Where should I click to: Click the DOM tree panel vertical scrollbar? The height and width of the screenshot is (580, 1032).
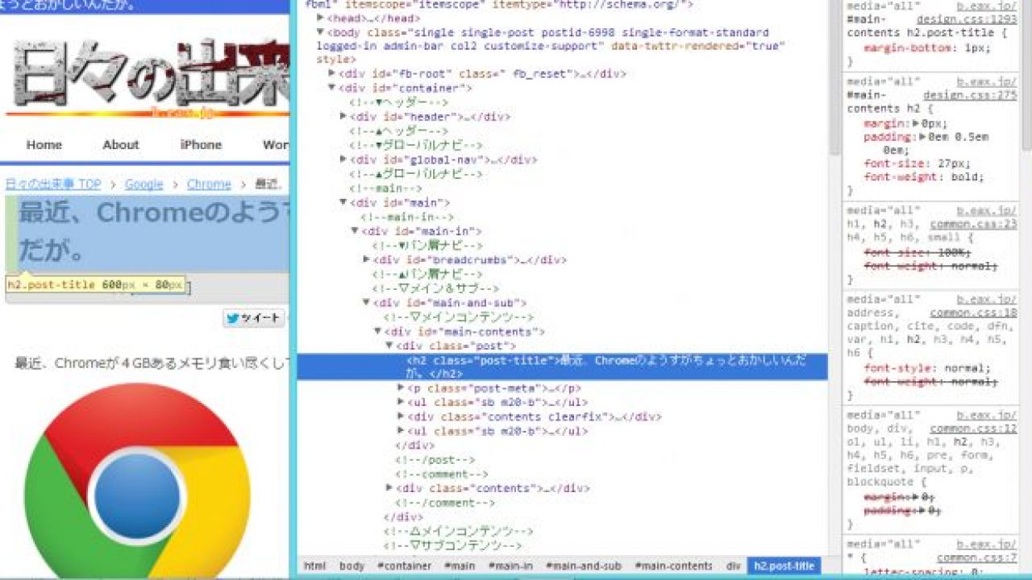[x=835, y=77]
